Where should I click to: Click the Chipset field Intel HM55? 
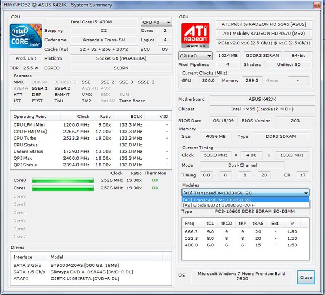[262, 109]
